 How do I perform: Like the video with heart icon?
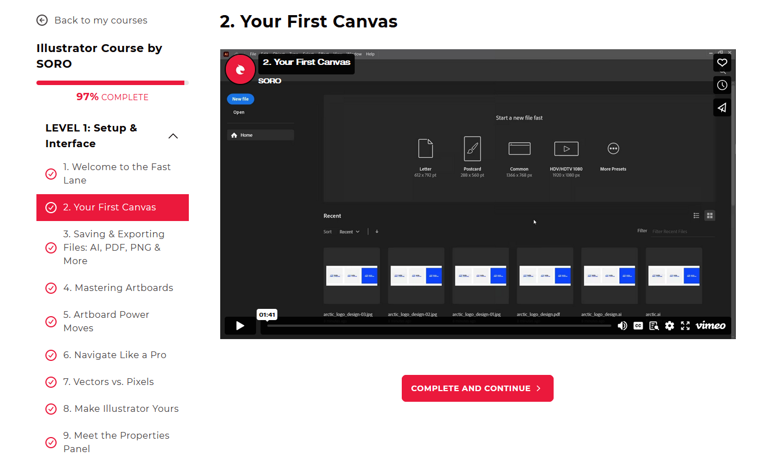[722, 63]
